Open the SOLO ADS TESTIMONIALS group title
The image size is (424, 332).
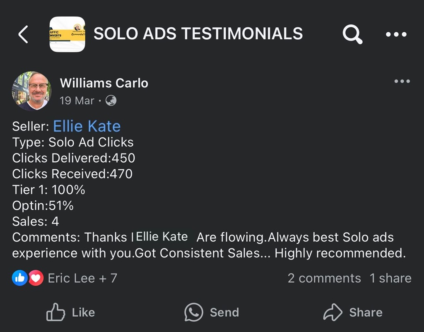pyautogui.click(x=198, y=34)
